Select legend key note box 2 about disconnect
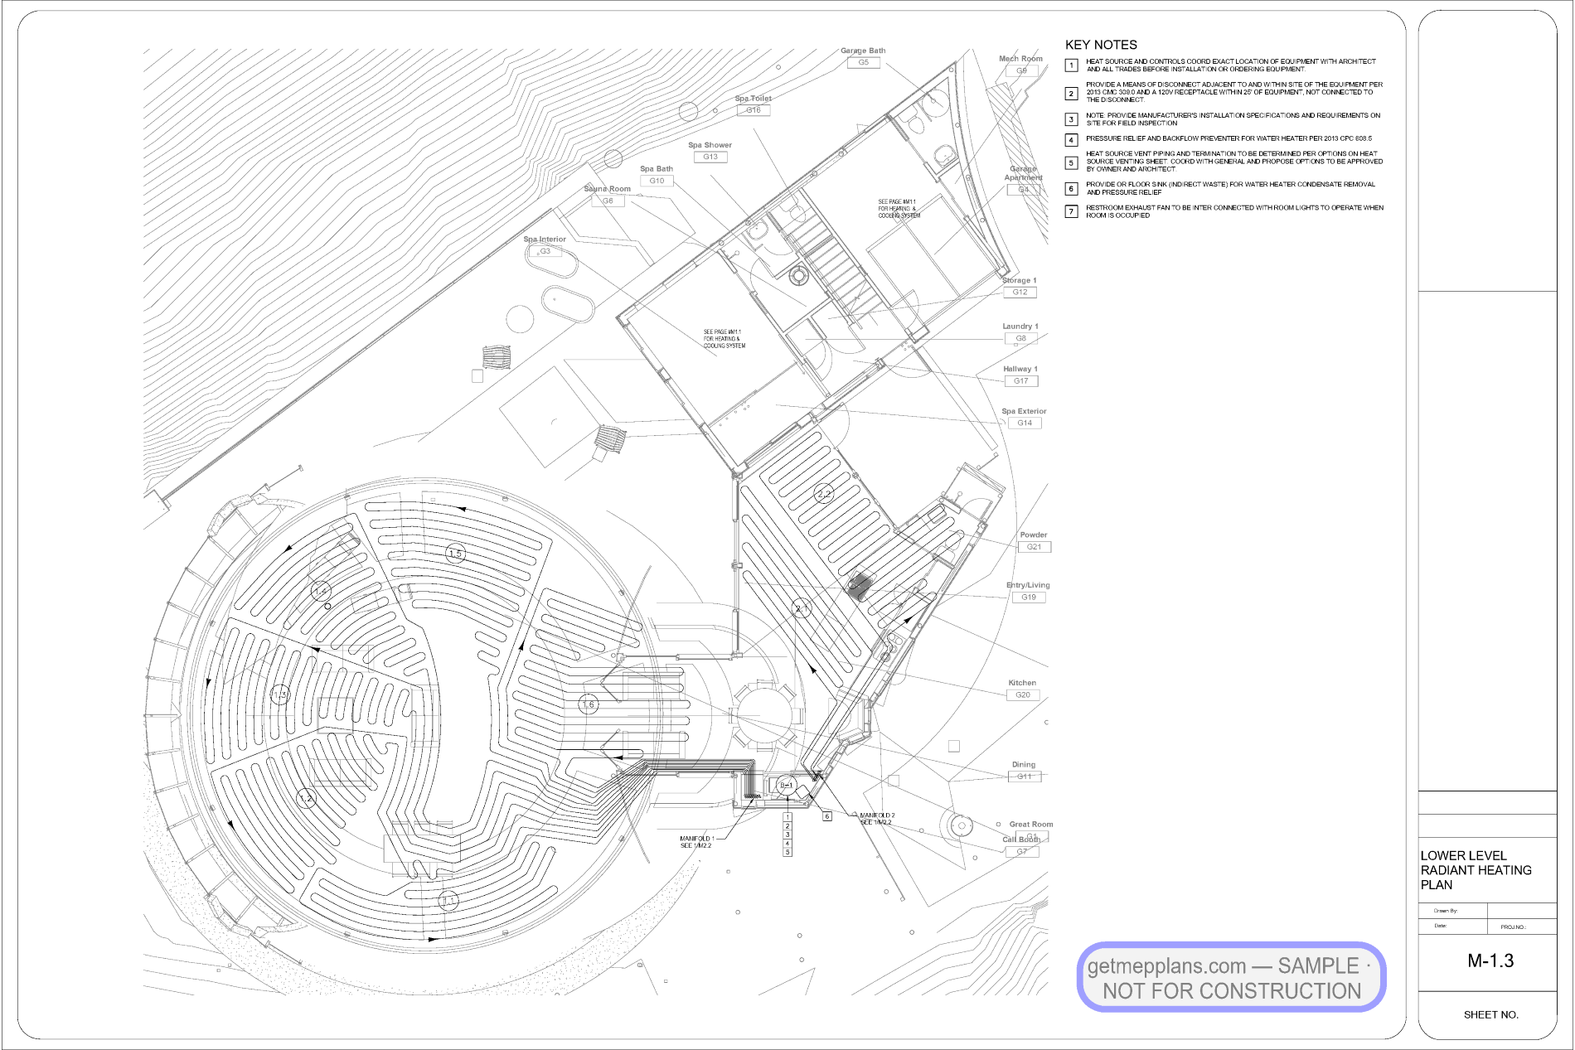This screenshot has height=1050, width=1575. 1072,93
